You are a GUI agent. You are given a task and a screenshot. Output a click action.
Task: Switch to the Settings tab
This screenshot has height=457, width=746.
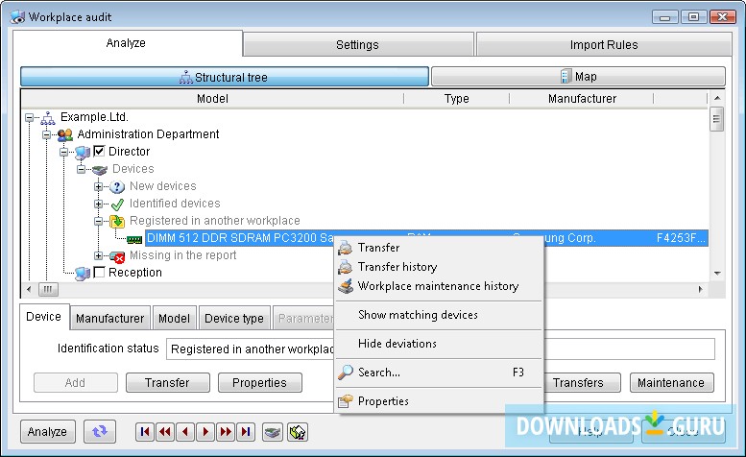tap(358, 45)
